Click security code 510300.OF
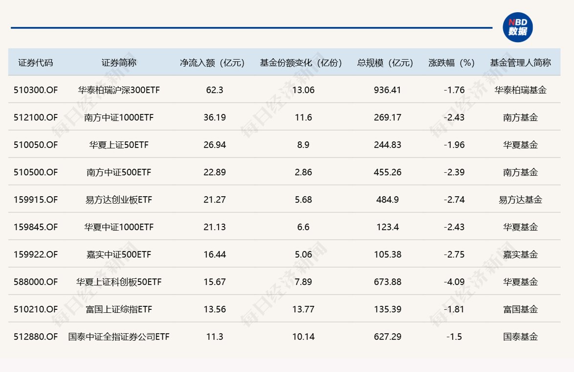The image size is (574, 372). coord(36,90)
